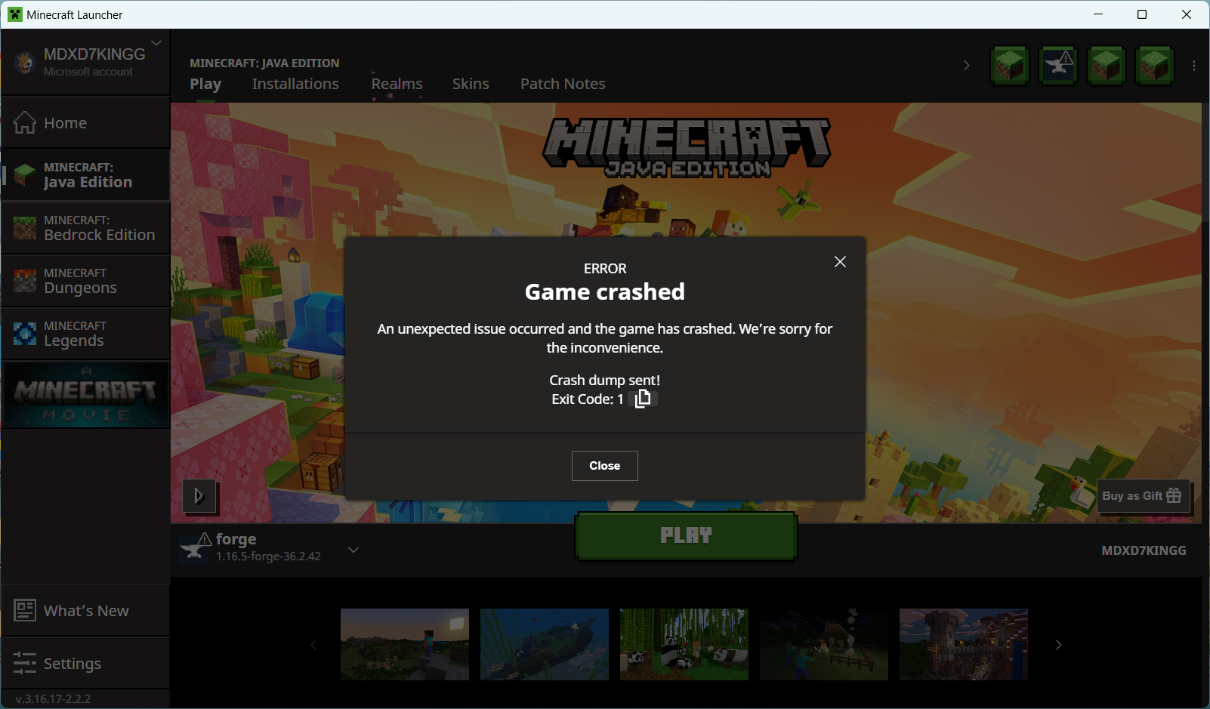
Task: Open the three-dot more options menu
Action: [x=1193, y=66]
